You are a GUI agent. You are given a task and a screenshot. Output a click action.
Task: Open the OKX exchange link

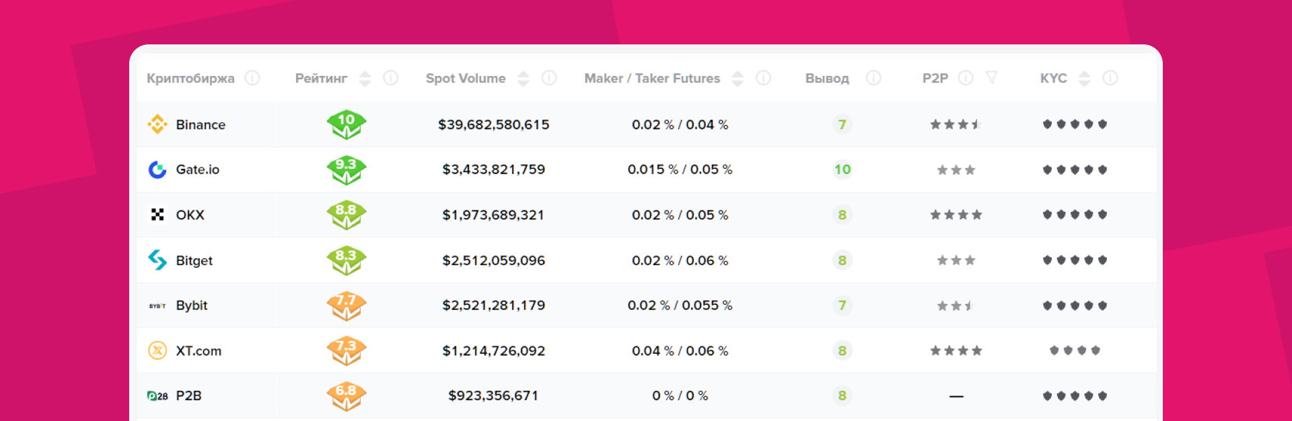(190, 215)
